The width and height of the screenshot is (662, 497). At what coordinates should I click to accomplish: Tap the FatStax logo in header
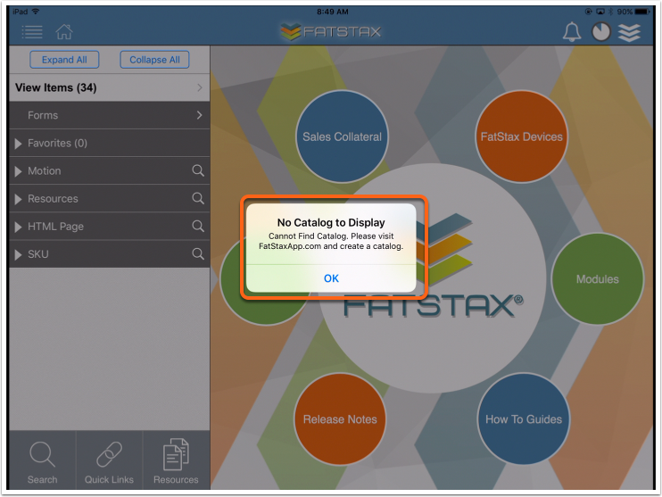point(331,31)
